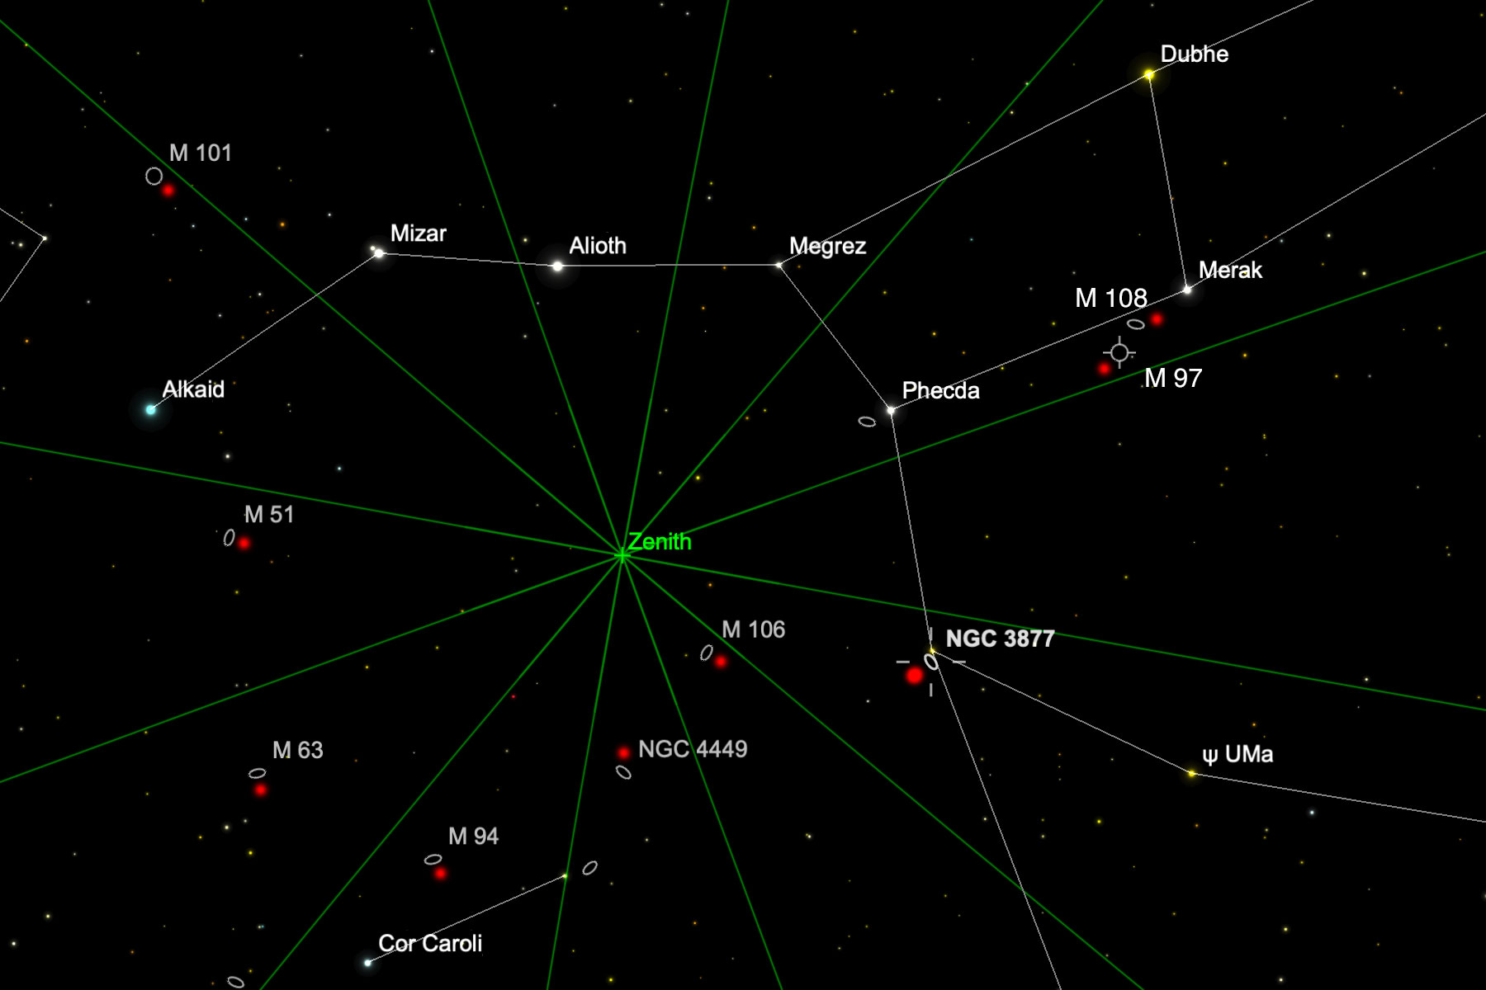Select the M 101 galaxy ellipse
Viewport: 1486px width, 990px height.
[x=154, y=176]
